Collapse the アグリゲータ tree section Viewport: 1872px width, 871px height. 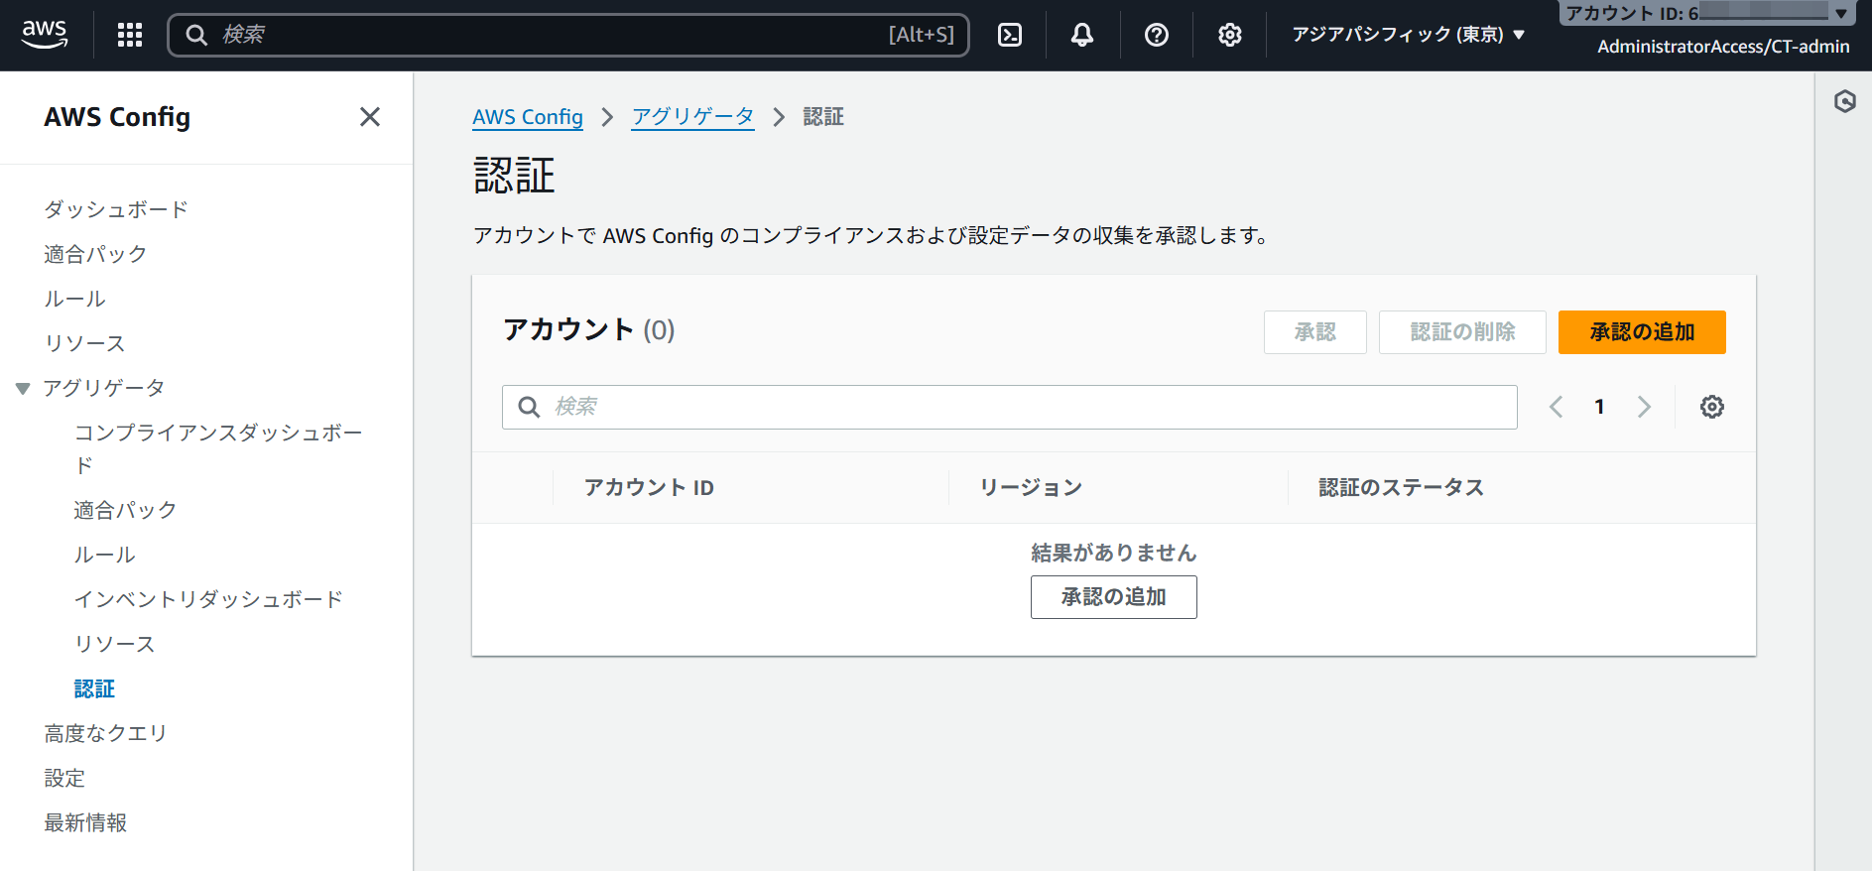(23, 388)
